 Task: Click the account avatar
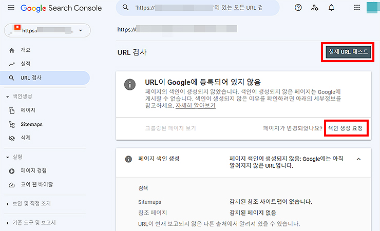[373, 8]
